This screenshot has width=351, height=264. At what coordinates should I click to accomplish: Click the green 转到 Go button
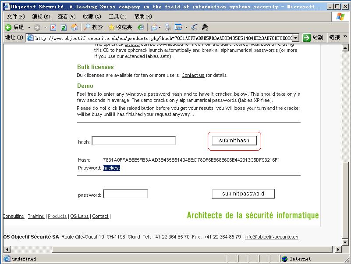[x=313, y=37]
